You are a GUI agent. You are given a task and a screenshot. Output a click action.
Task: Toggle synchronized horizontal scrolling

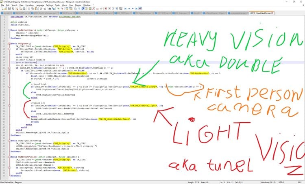[x=70, y=9]
